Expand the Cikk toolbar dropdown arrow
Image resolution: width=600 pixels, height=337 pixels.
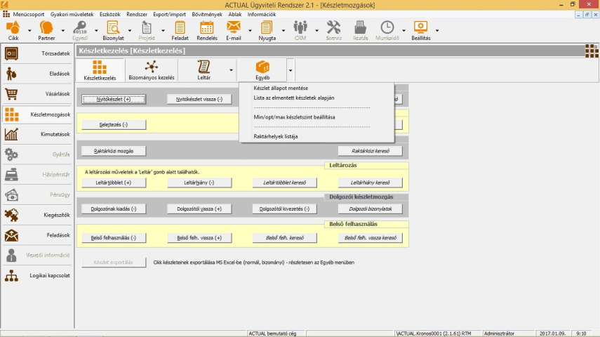pos(29,31)
